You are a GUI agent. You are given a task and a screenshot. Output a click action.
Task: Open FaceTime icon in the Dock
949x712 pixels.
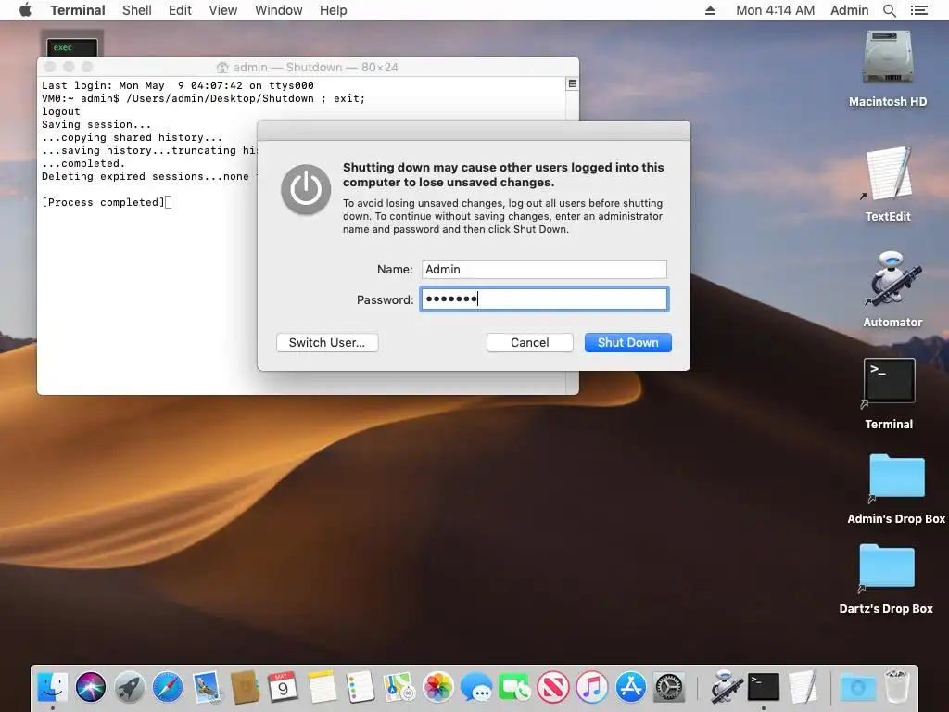coord(514,687)
